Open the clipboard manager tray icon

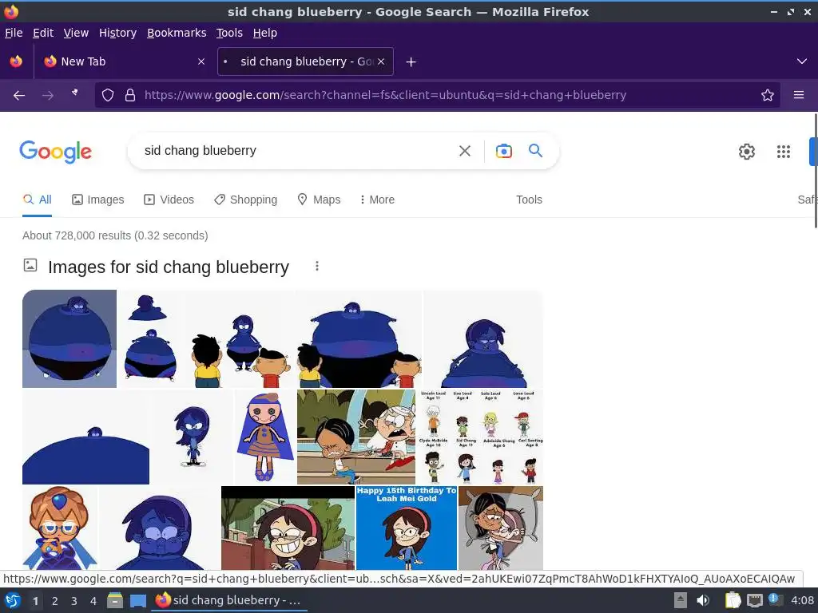tap(733, 600)
